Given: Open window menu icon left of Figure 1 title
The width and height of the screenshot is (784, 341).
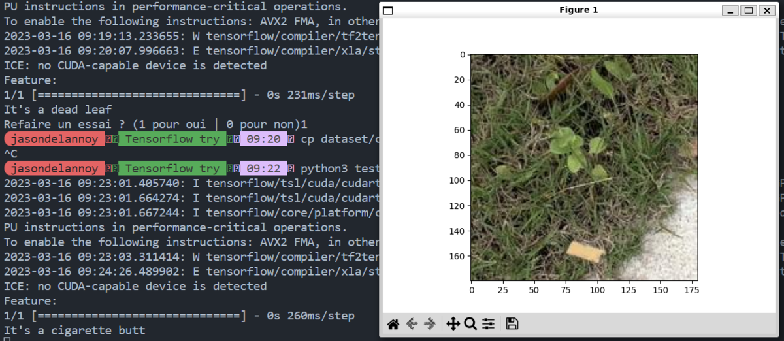Looking at the screenshot, I should (387, 10).
